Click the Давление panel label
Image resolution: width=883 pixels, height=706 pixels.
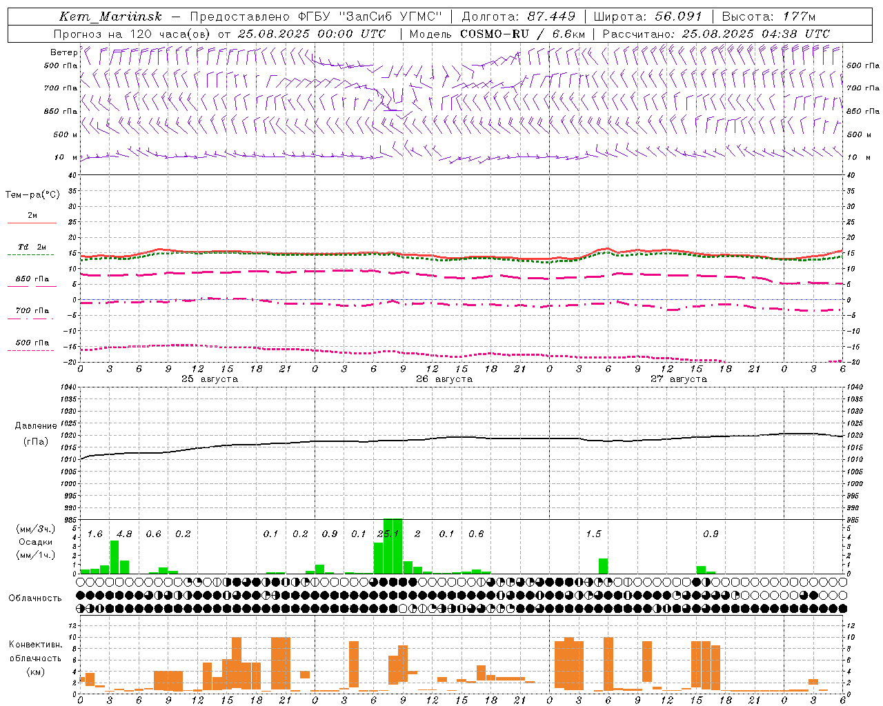pyautogui.click(x=36, y=426)
